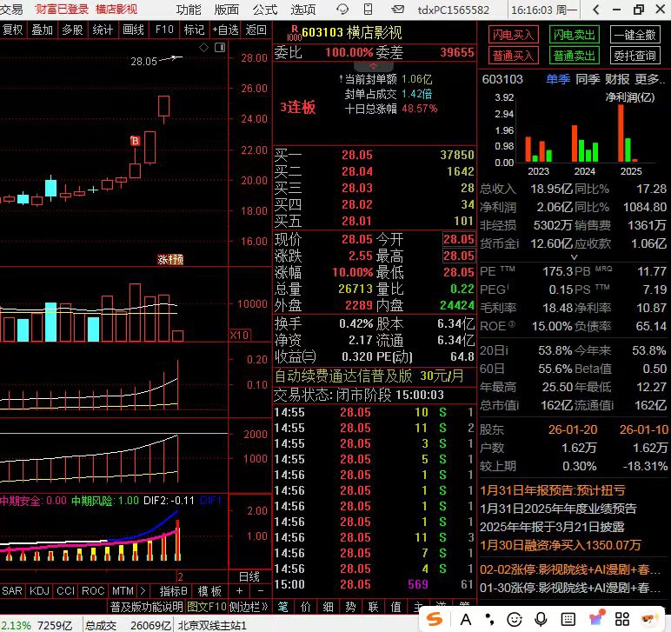Open the 财报 tab
This screenshot has height=632, width=671.
pos(617,79)
